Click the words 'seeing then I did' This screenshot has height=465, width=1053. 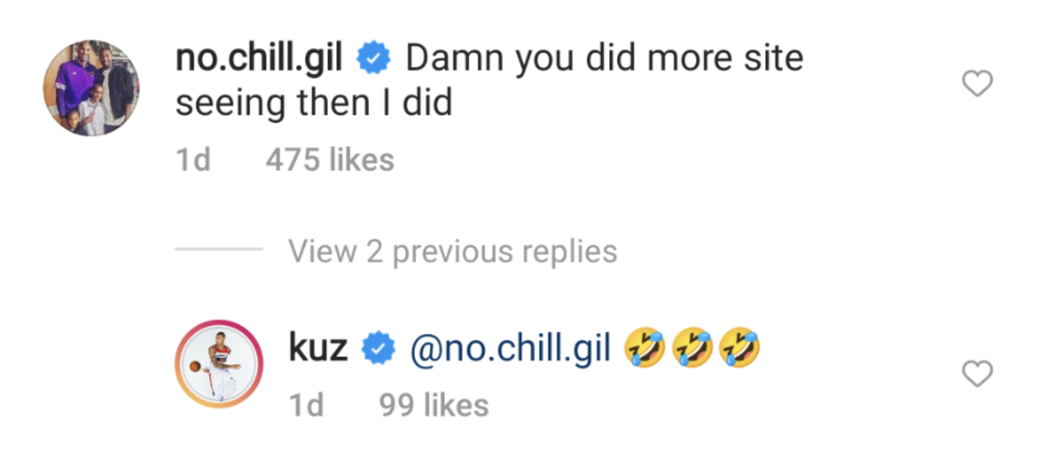coord(314,103)
